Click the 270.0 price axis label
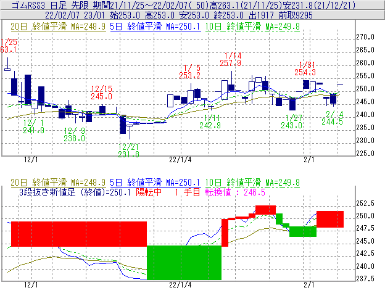 [365, 37]
